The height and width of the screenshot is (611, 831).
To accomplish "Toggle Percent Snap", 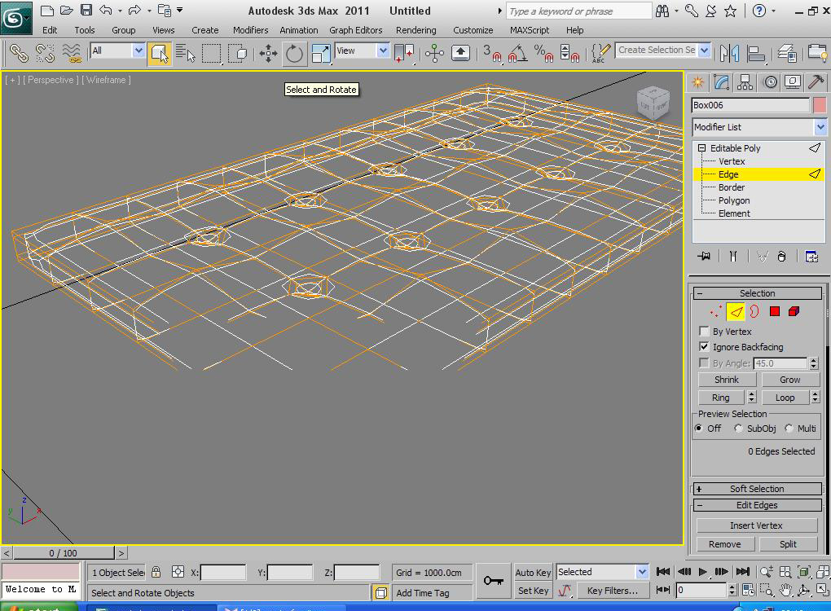I will tap(543, 53).
